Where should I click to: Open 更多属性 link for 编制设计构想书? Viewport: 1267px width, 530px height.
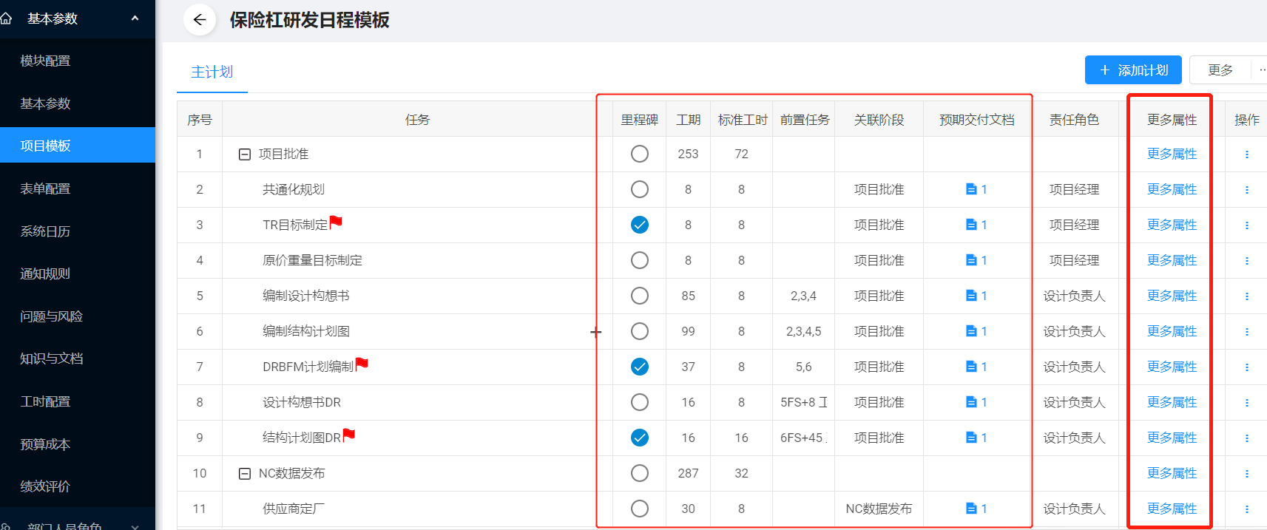click(1172, 296)
